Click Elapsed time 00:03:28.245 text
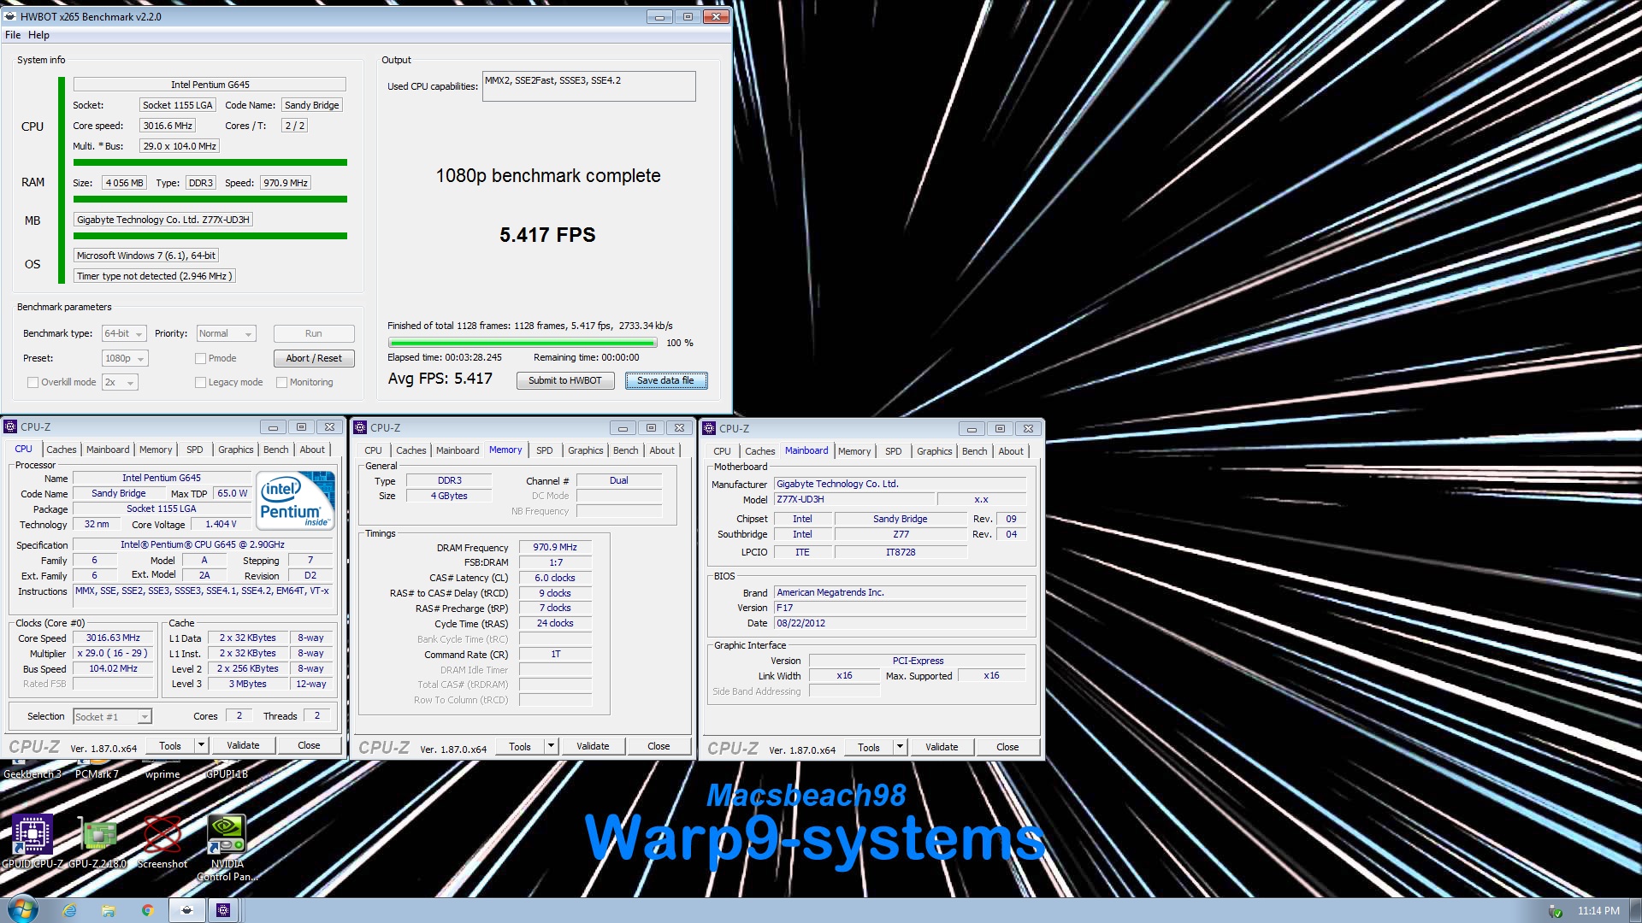 point(445,357)
